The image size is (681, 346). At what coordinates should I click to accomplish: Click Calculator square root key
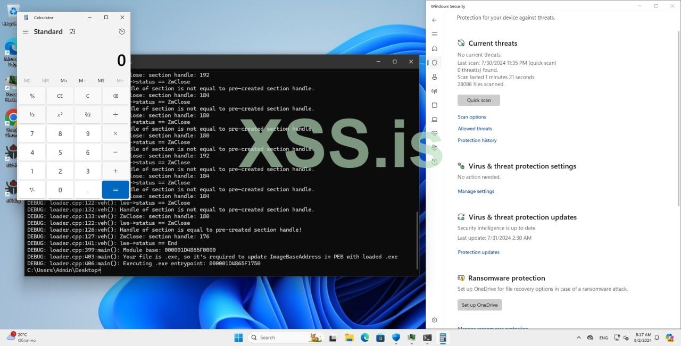88,115
